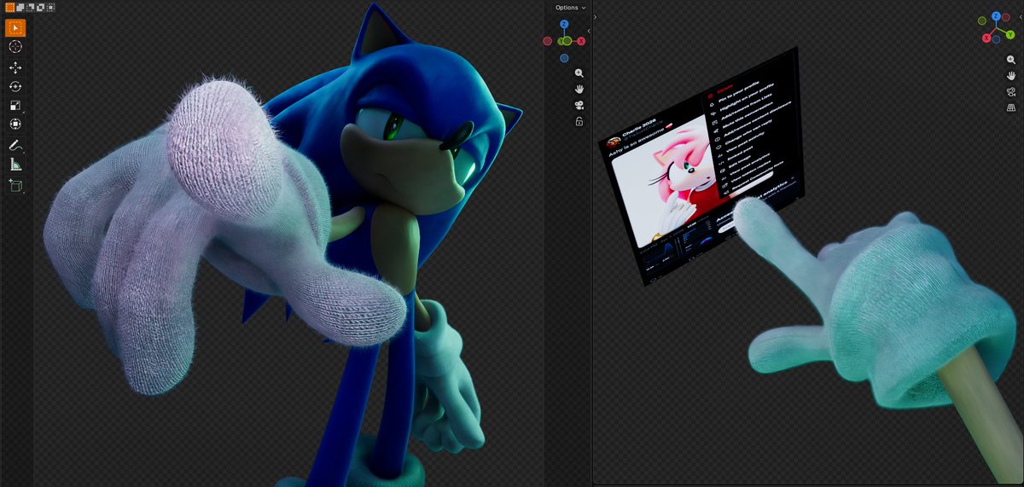The height and width of the screenshot is (487, 1024).
Task: Set selection mode to subtract
Action: [30, 7]
